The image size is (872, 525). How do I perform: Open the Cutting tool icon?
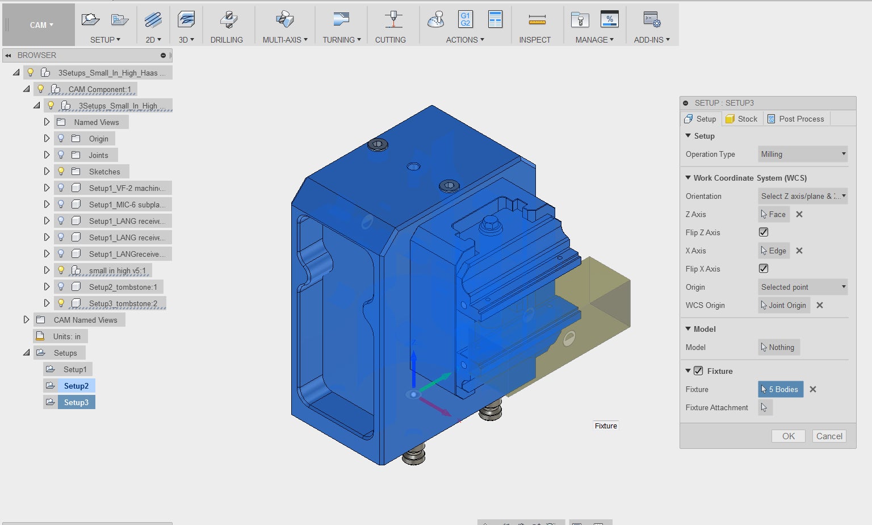tap(392, 20)
